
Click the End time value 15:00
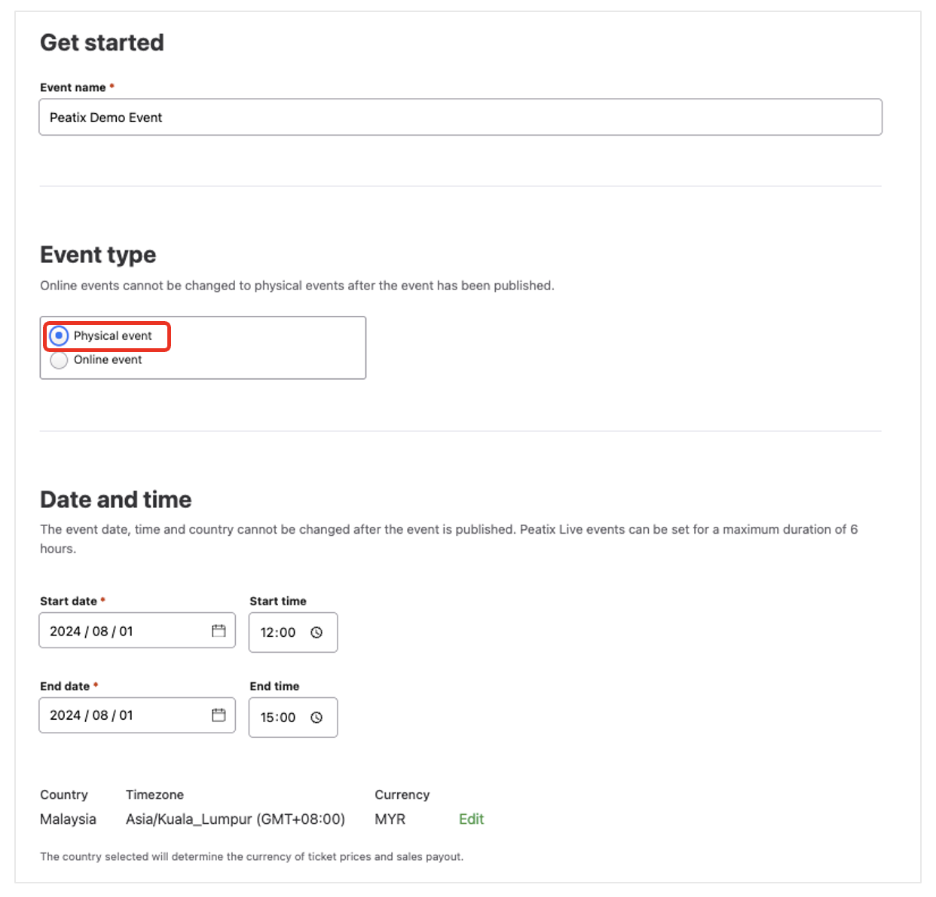277,718
